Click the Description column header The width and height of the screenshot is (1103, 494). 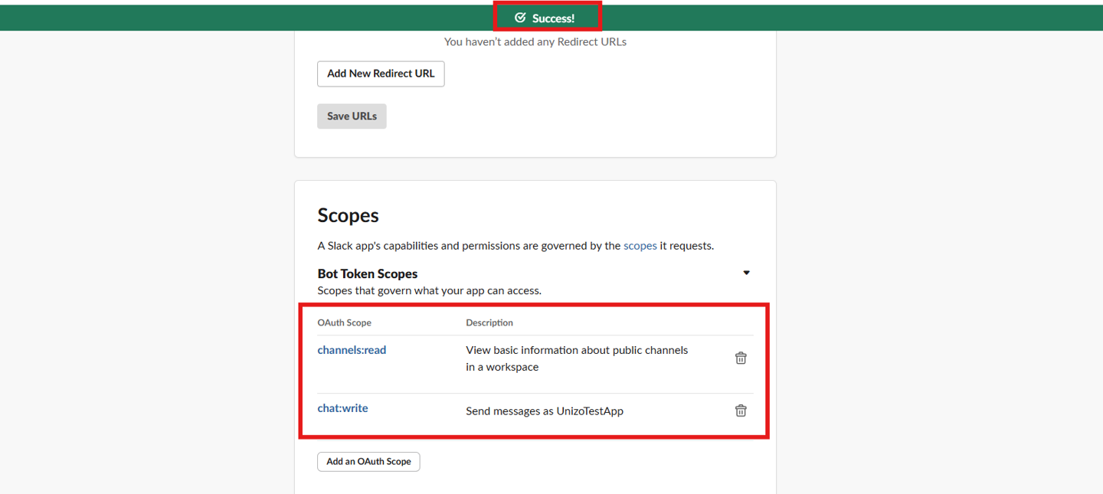pos(489,322)
